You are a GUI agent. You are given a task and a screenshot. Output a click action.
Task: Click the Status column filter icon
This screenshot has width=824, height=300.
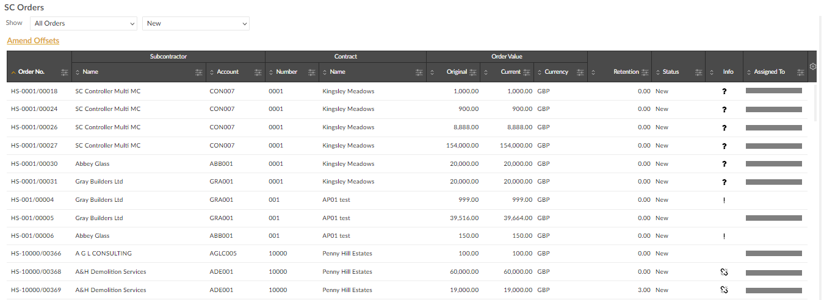tap(698, 72)
